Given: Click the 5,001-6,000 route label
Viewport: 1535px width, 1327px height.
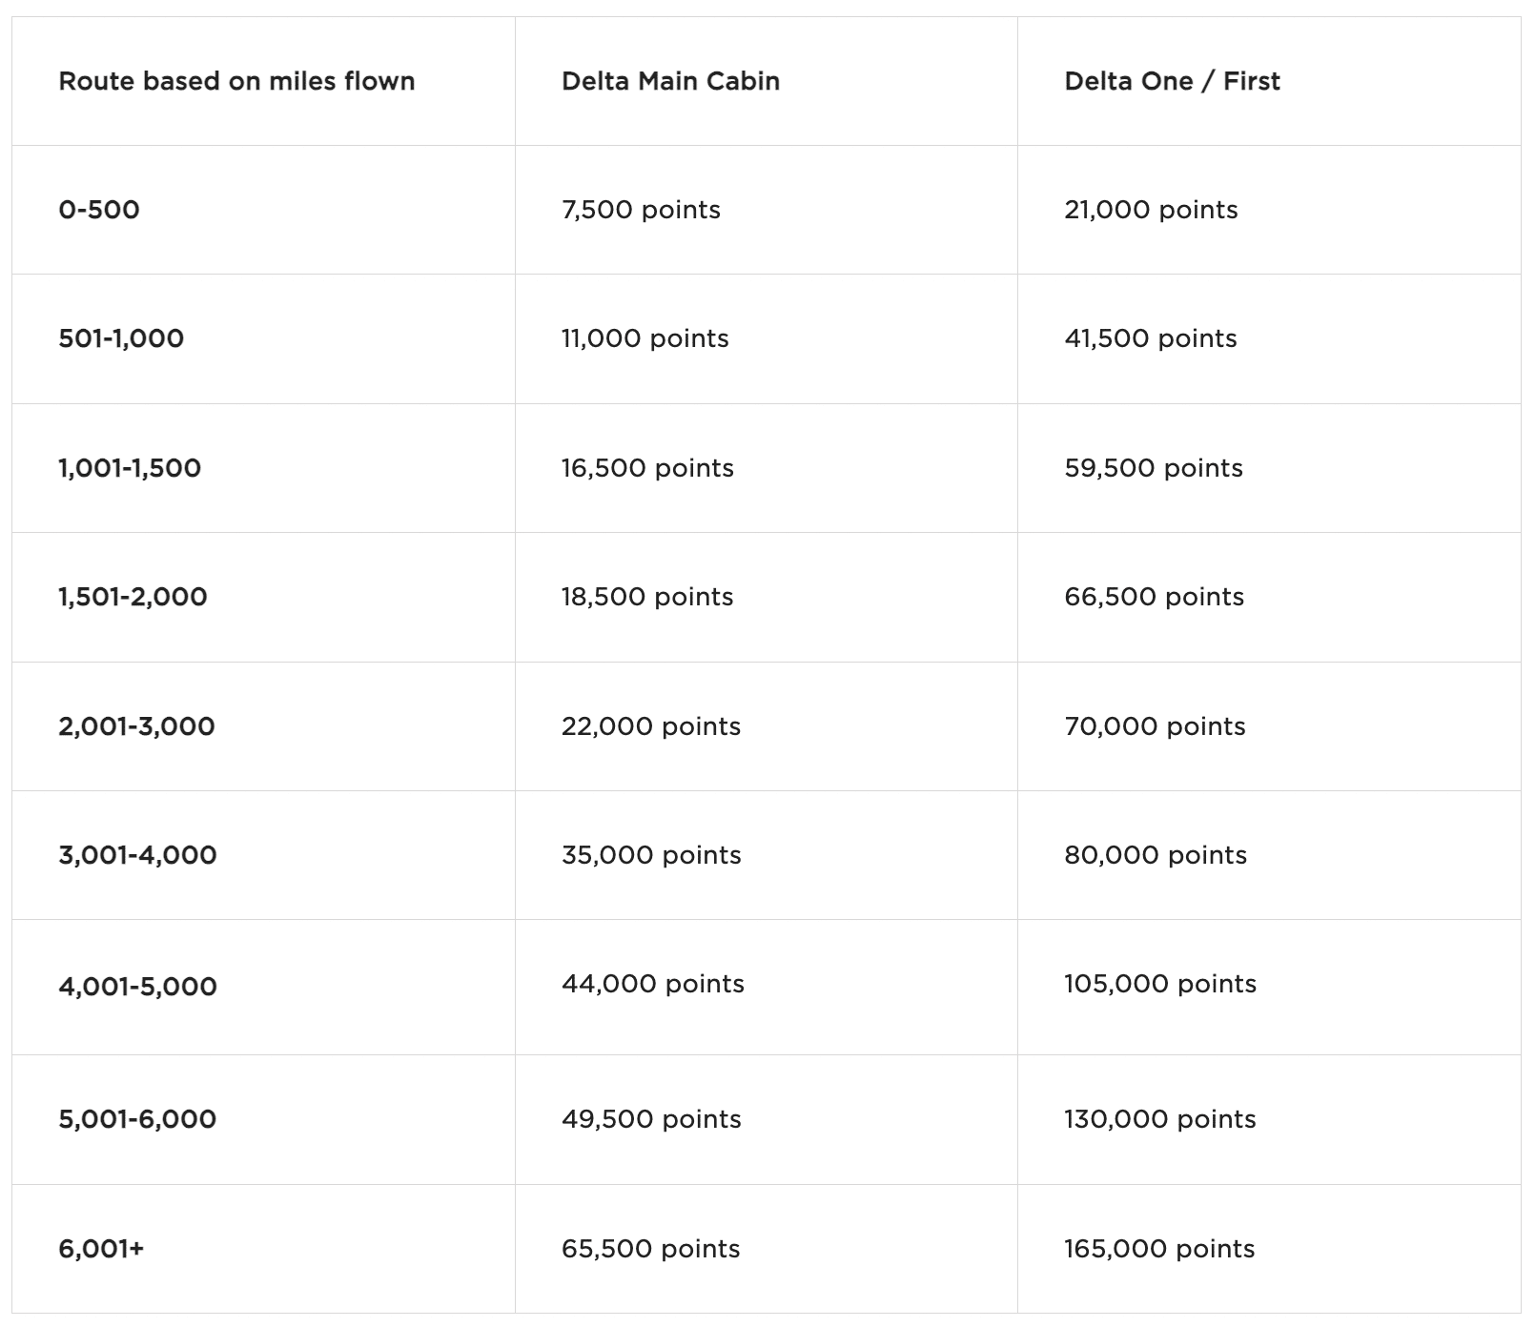Looking at the screenshot, I should tap(137, 1119).
